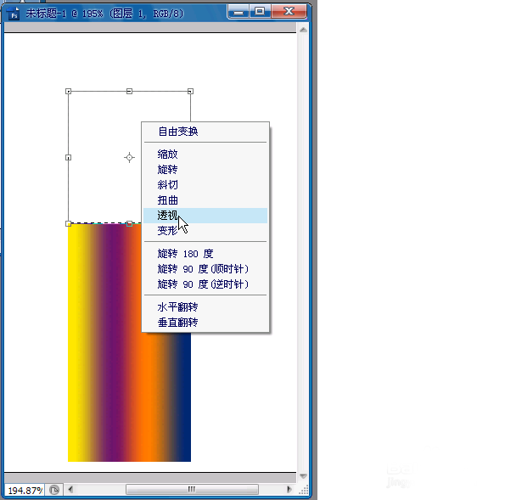This screenshot has height=500, width=505.
Task: Click the horizontal scrollbar left arrow
Action: pyautogui.click(x=70, y=490)
